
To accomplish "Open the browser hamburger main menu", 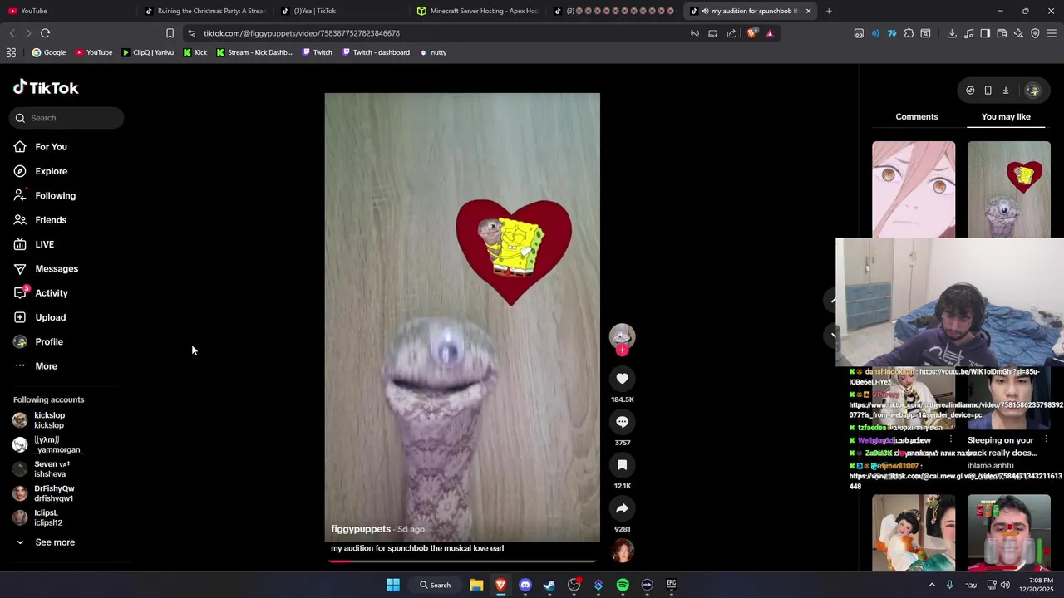I will click(1052, 33).
